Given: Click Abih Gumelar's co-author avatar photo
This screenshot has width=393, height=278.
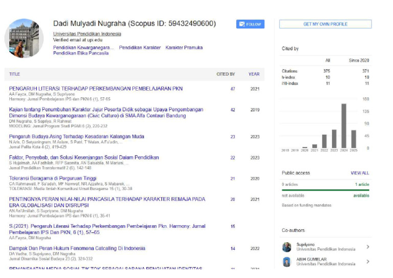Looking at the screenshot, I should coord(287,262).
